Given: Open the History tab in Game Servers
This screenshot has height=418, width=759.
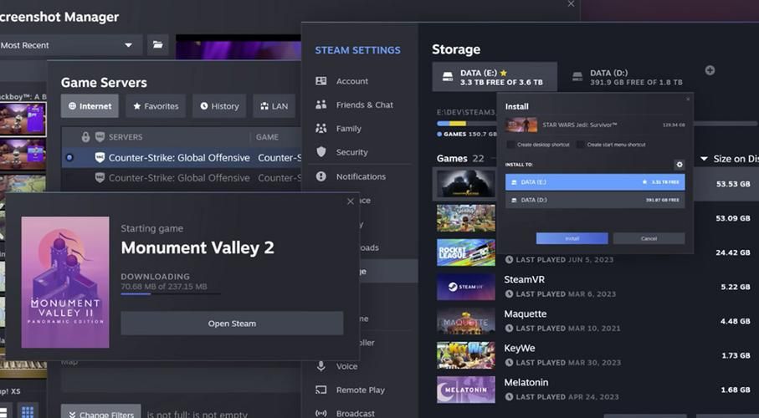Looking at the screenshot, I should (x=219, y=106).
